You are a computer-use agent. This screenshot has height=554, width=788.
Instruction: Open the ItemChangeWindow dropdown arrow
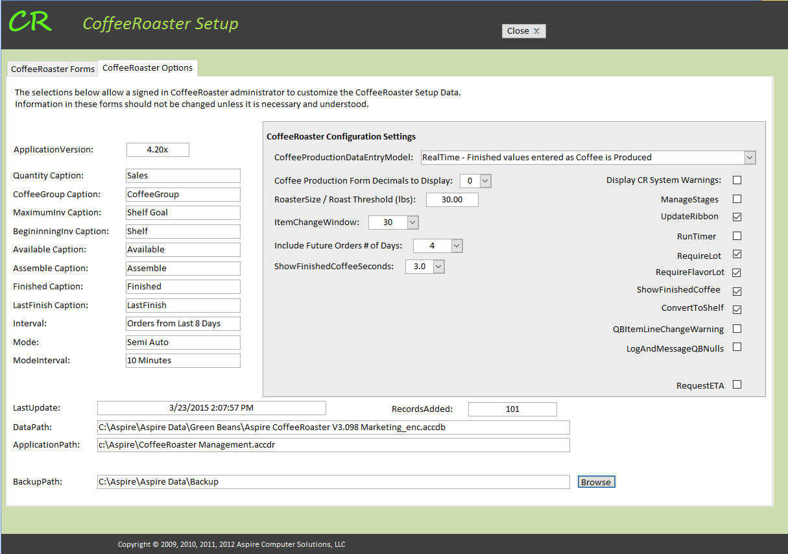[x=412, y=223]
